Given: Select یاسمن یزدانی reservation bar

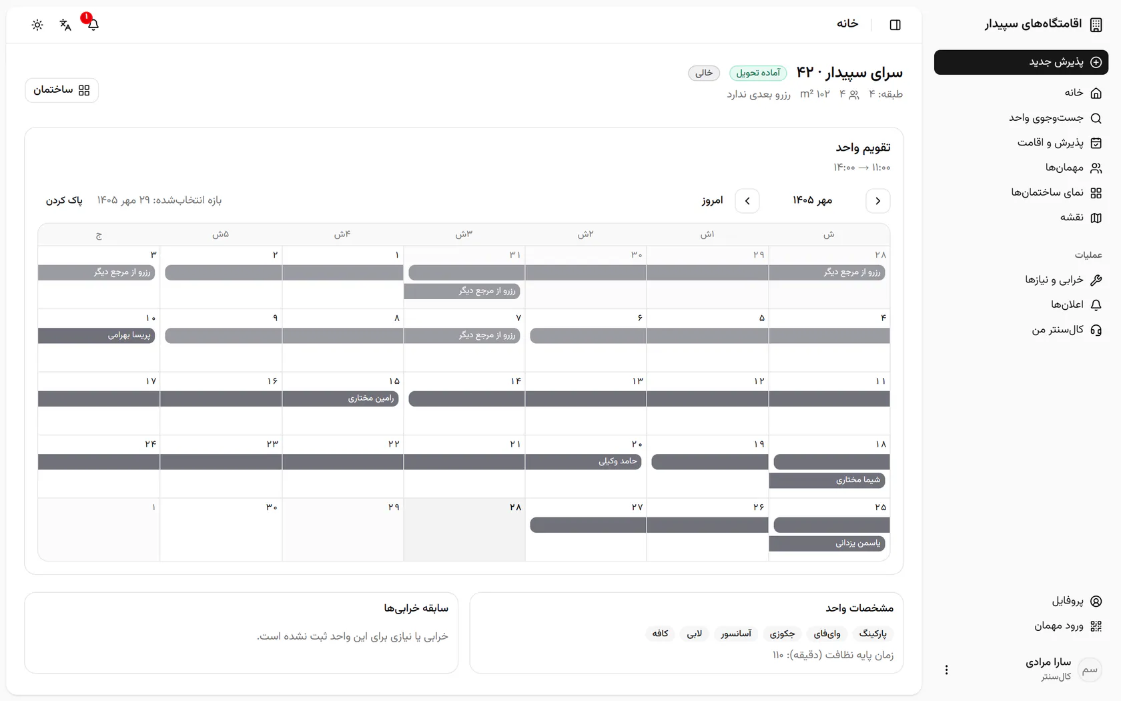Looking at the screenshot, I should [827, 543].
